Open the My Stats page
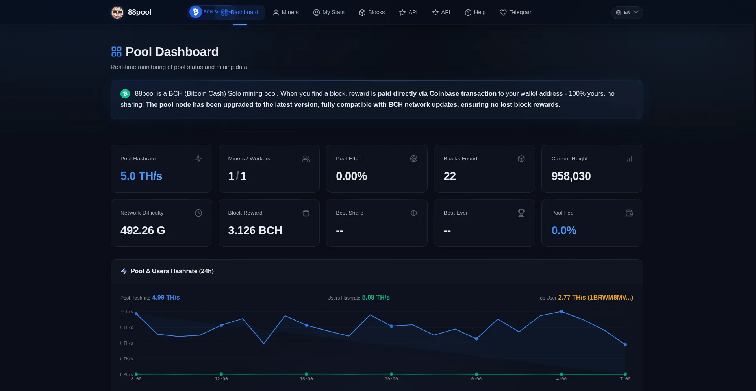 pos(329,12)
